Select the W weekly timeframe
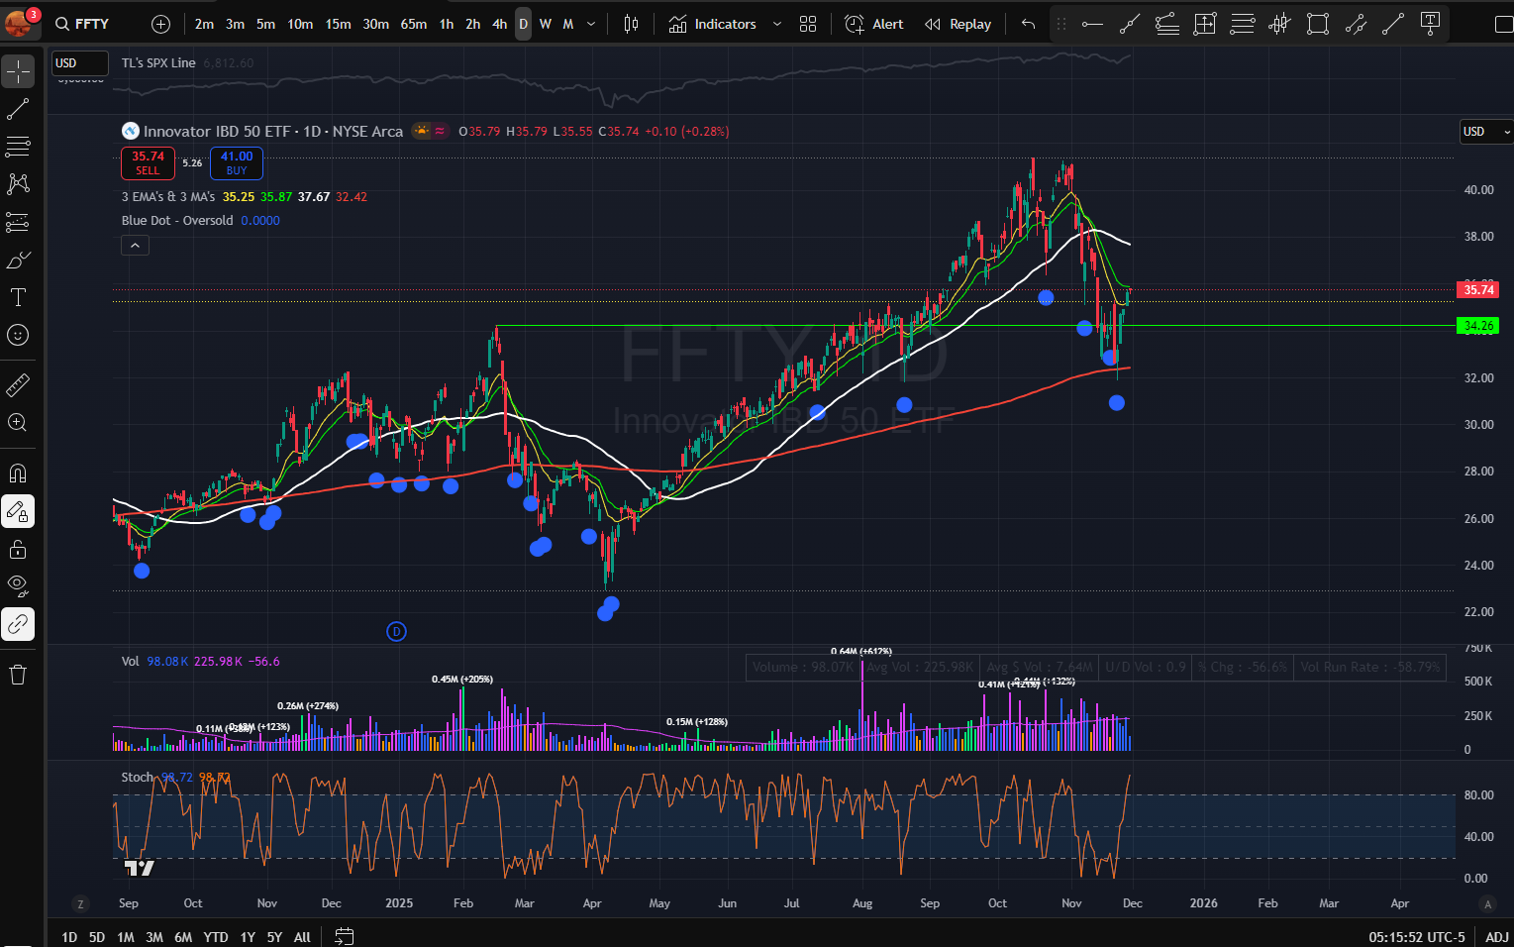Image resolution: width=1514 pixels, height=947 pixels. (546, 24)
